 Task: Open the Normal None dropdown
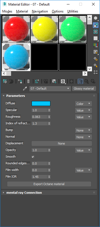[x=83, y=137]
